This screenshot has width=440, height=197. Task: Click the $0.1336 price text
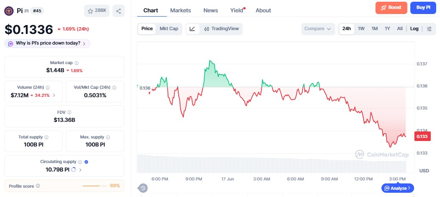[28, 29]
